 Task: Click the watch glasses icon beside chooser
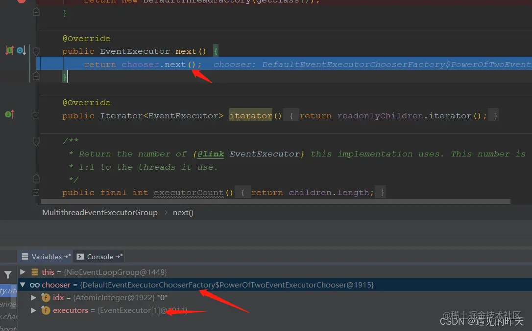coord(35,285)
